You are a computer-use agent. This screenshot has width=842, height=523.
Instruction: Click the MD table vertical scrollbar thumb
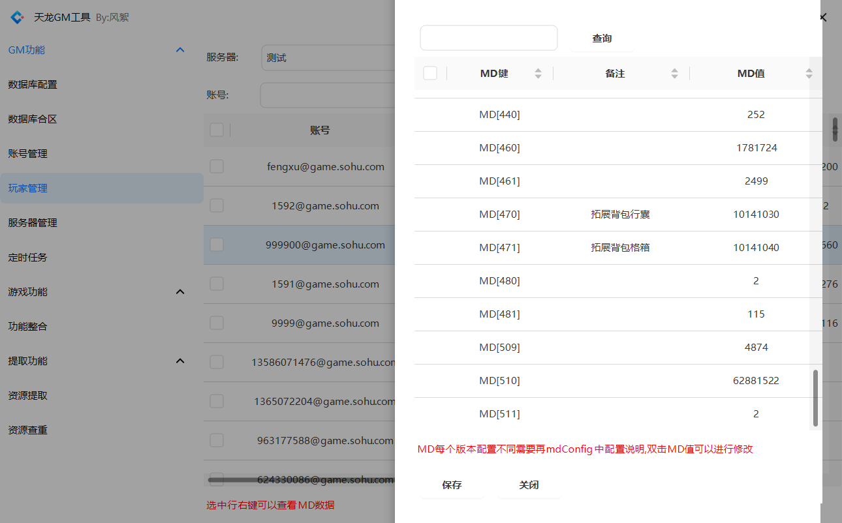(815, 398)
